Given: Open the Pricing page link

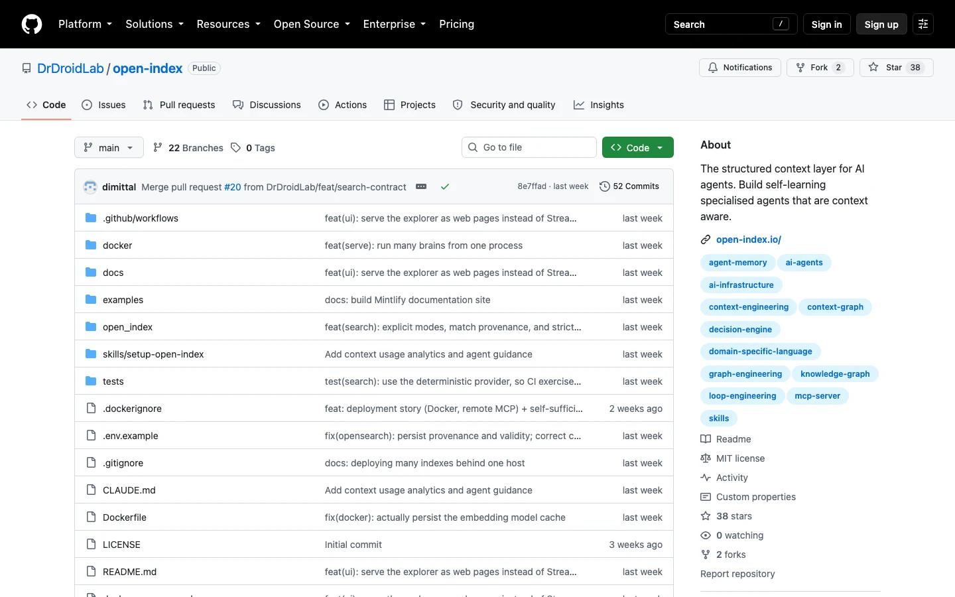Looking at the screenshot, I should 456,24.
